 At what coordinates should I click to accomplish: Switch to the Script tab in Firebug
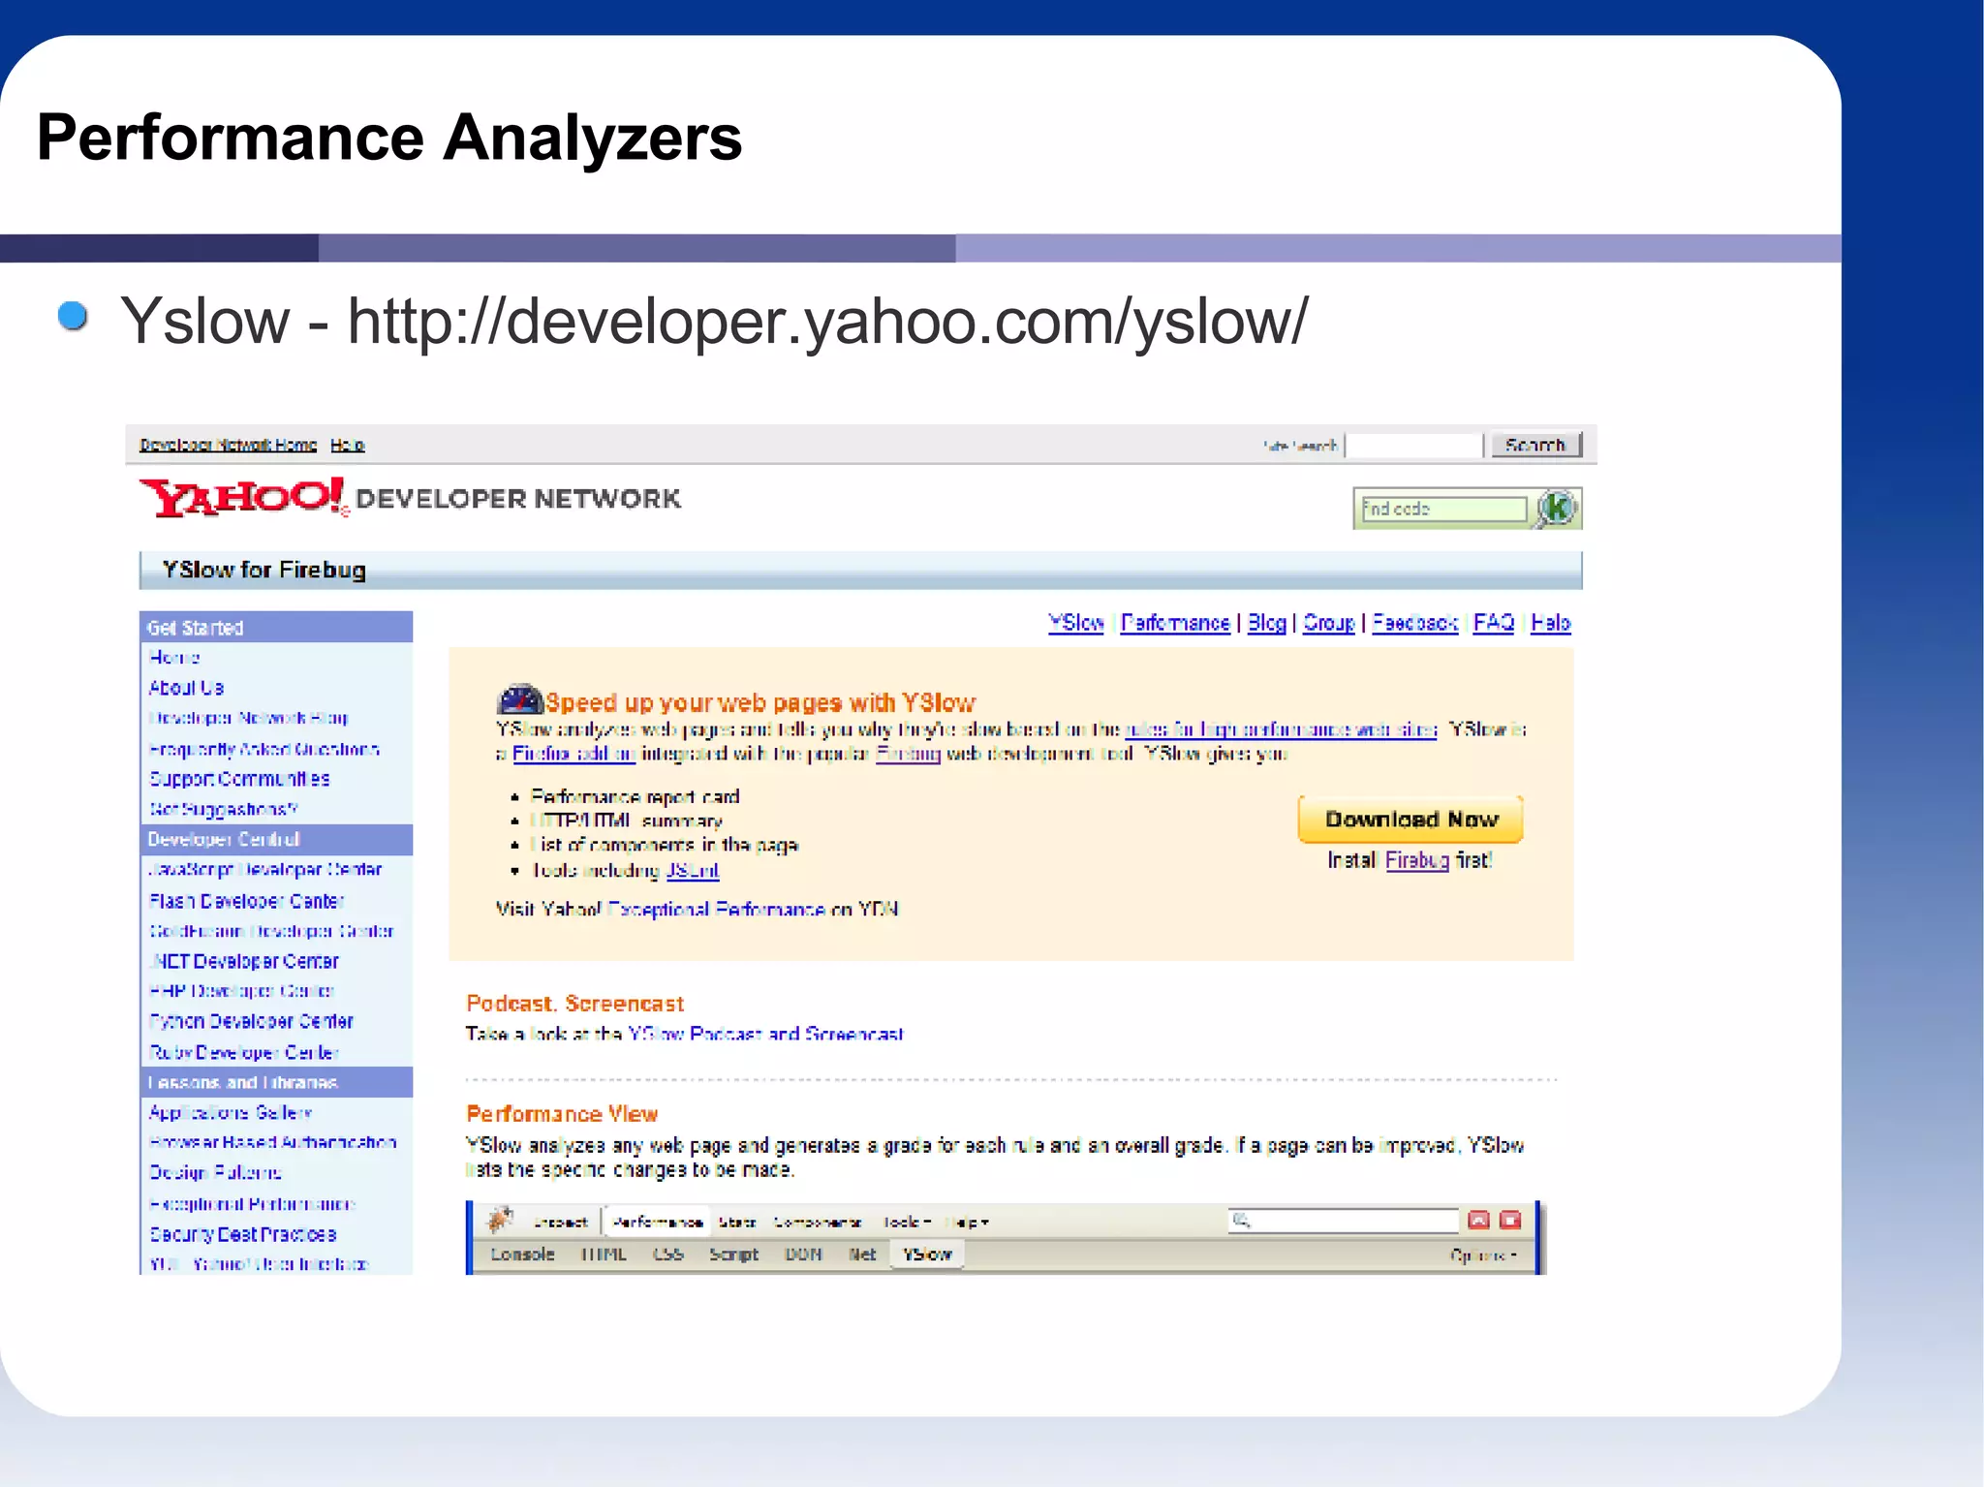click(733, 1255)
